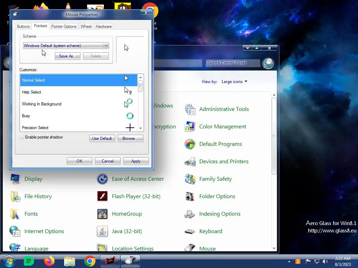
Task: Open Ease of Access Center icon
Action: (x=102, y=179)
